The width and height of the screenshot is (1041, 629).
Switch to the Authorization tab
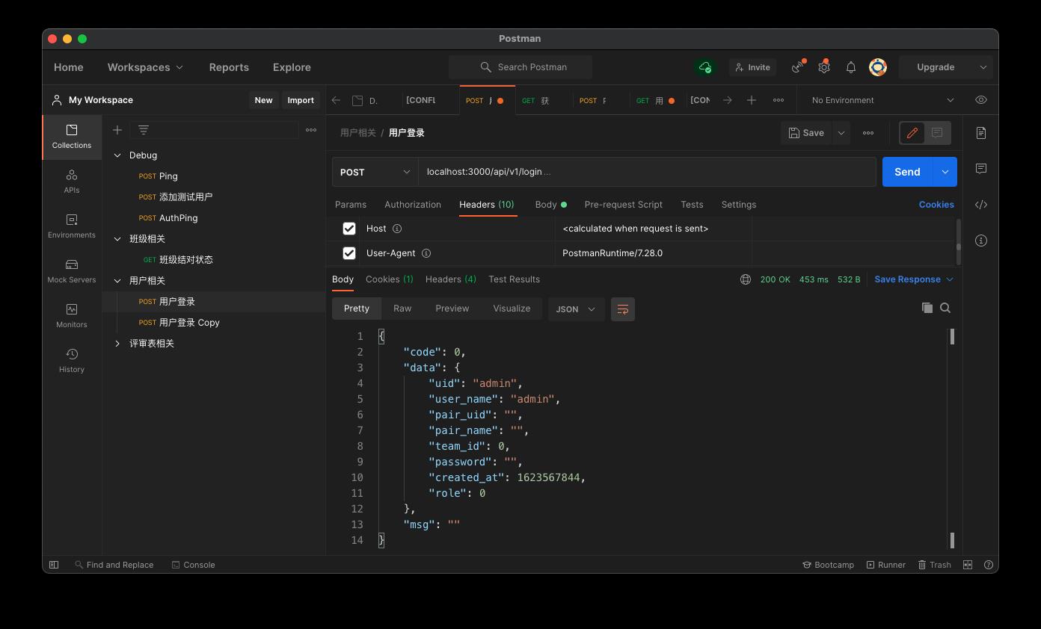pyautogui.click(x=413, y=205)
